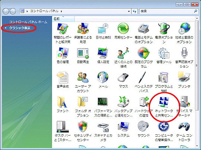Maximize the Control Panel window
Viewport: 201px width, 150px height.
(187, 4)
